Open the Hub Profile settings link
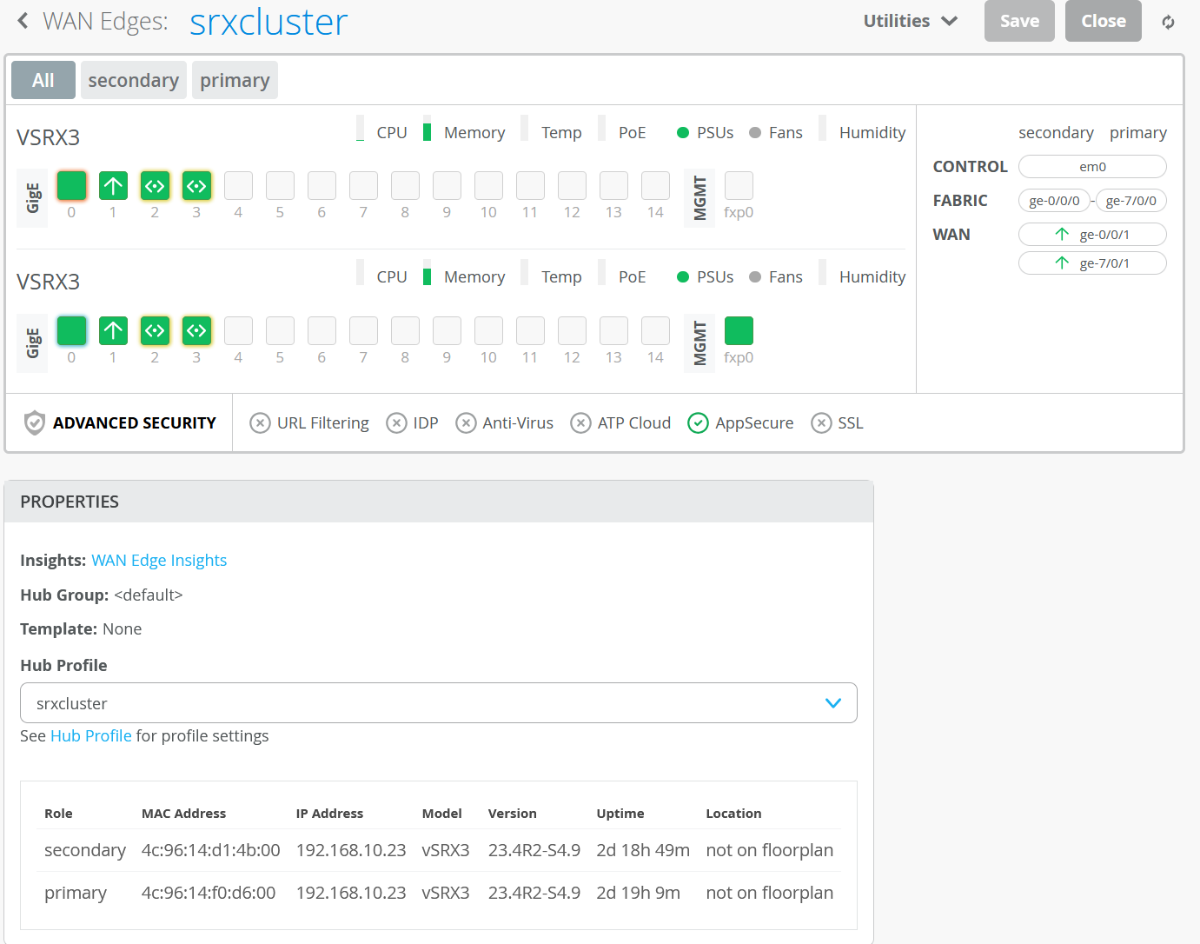The height and width of the screenshot is (944, 1200). (x=91, y=735)
